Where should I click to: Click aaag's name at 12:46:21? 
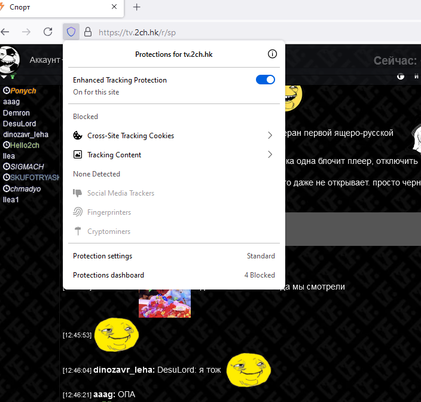point(104,394)
